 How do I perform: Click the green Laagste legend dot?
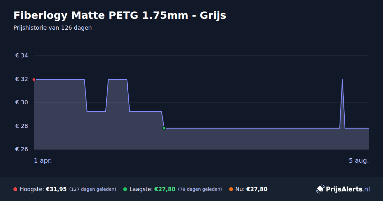(x=125, y=189)
